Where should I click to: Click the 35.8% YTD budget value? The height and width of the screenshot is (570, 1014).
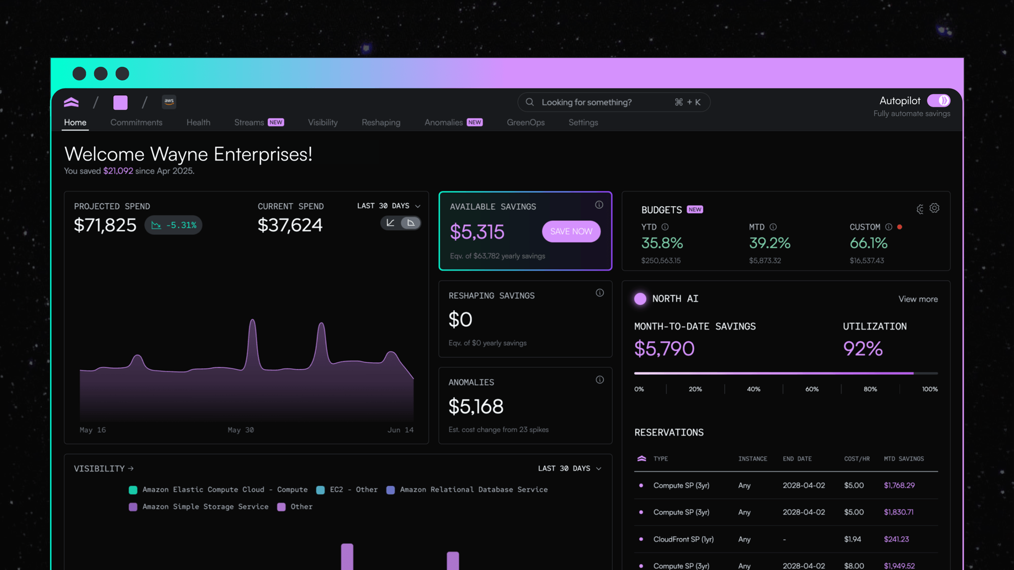(662, 243)
